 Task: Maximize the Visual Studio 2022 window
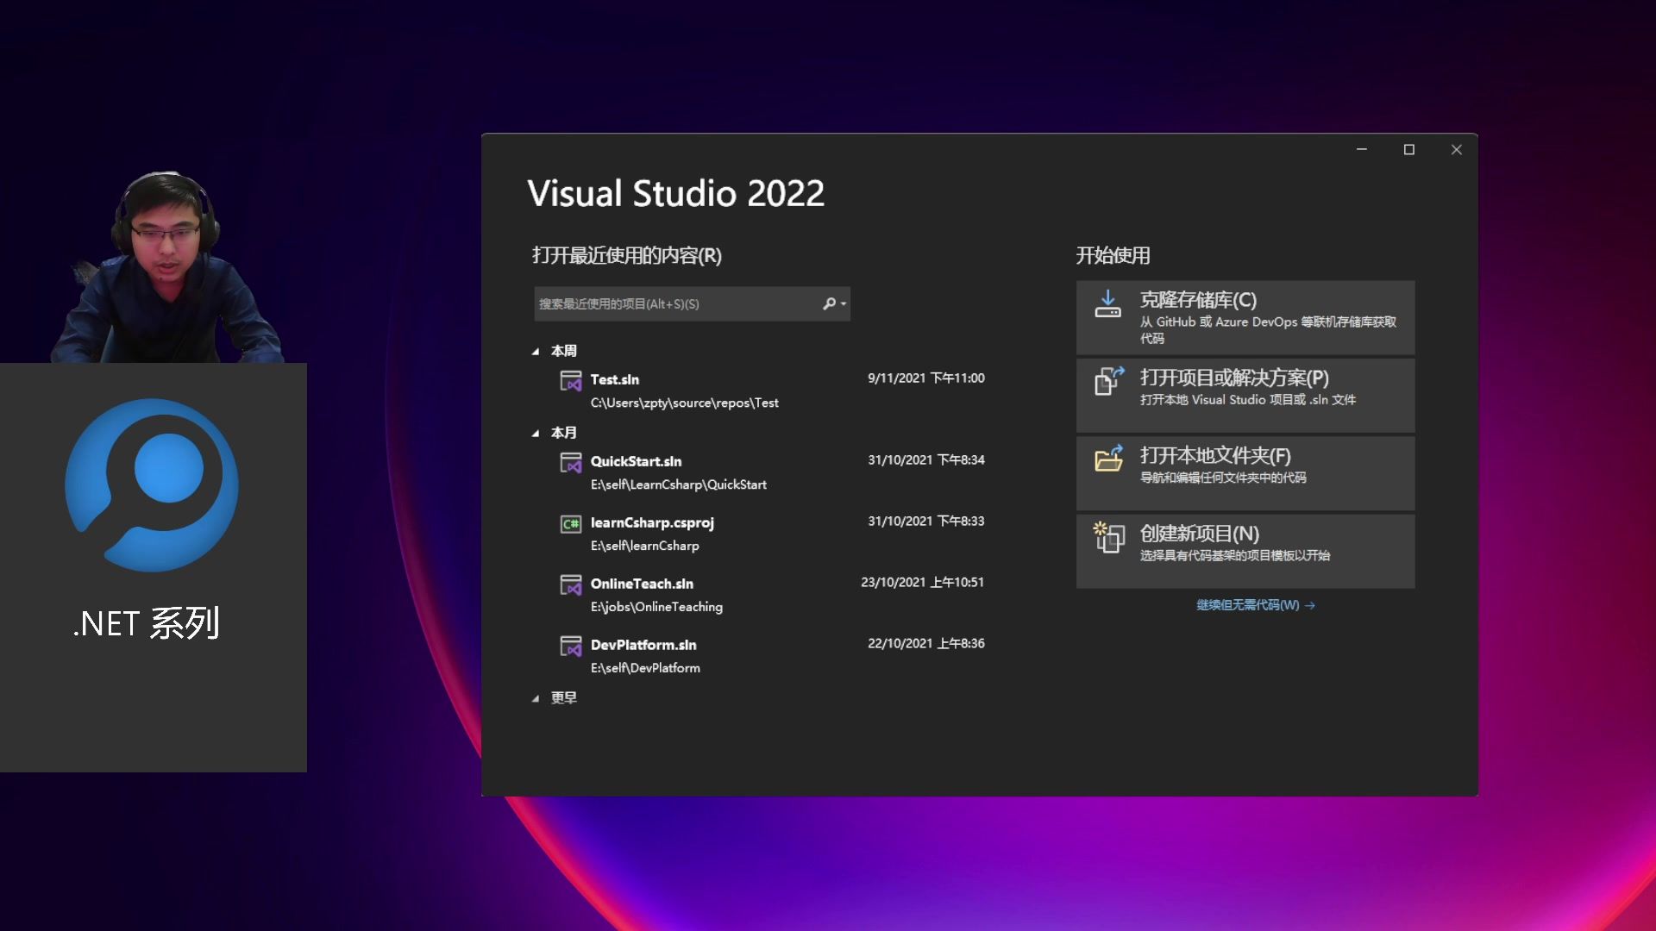coord(1409,150)
